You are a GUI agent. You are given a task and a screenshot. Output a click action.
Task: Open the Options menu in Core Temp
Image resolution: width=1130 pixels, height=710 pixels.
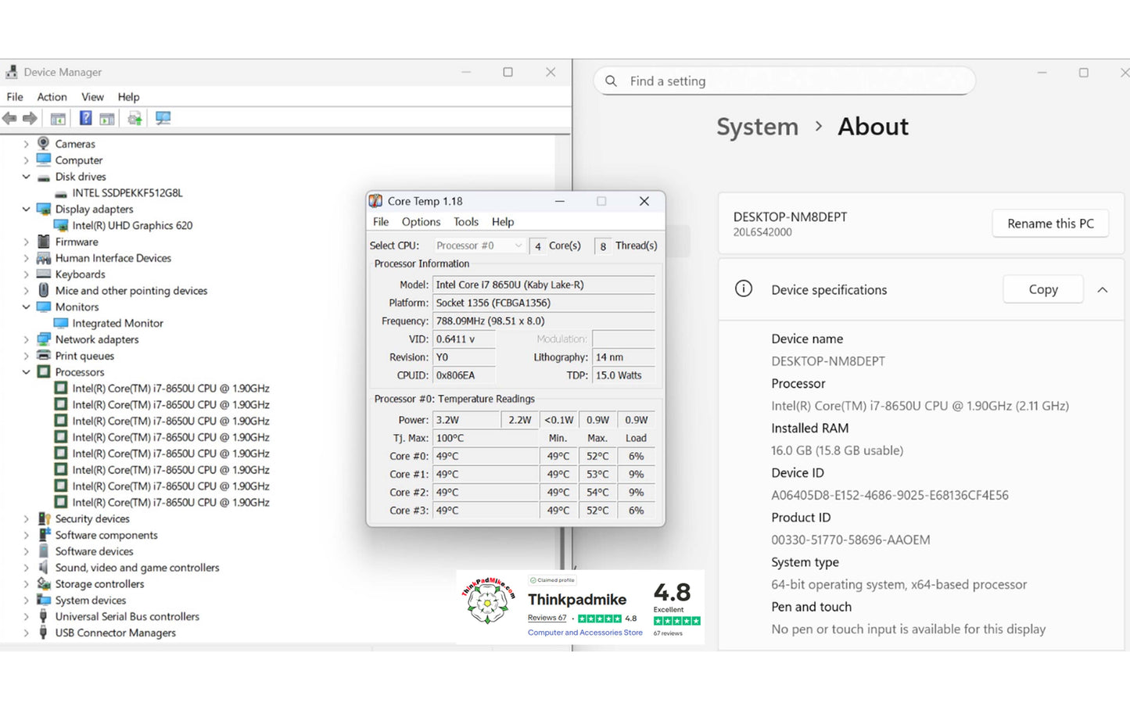point(421,222)
